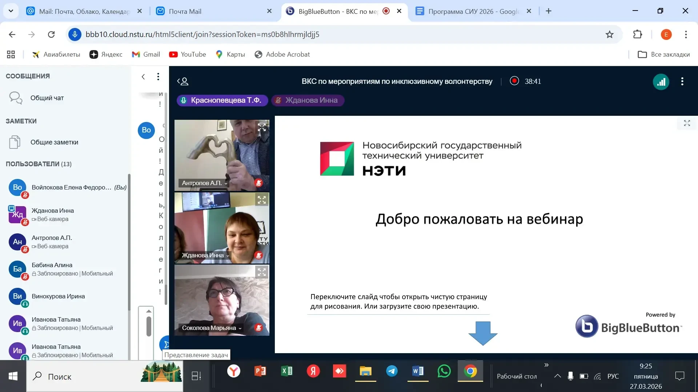Open Telegram from the taskbar
This screenshot has width=698, height=392.
[x=392, y=371]
